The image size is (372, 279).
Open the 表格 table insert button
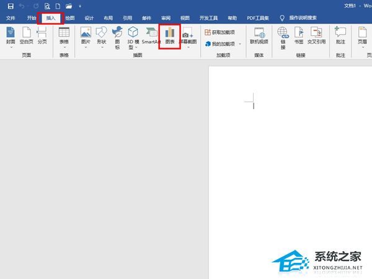tap(64, 37)
